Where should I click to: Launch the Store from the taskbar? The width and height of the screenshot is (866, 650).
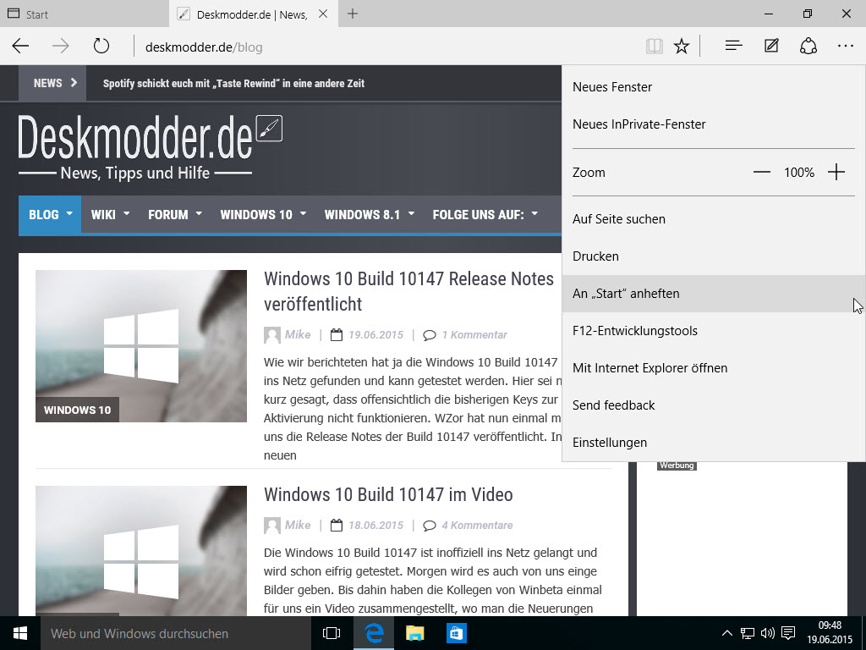point(456,633)
